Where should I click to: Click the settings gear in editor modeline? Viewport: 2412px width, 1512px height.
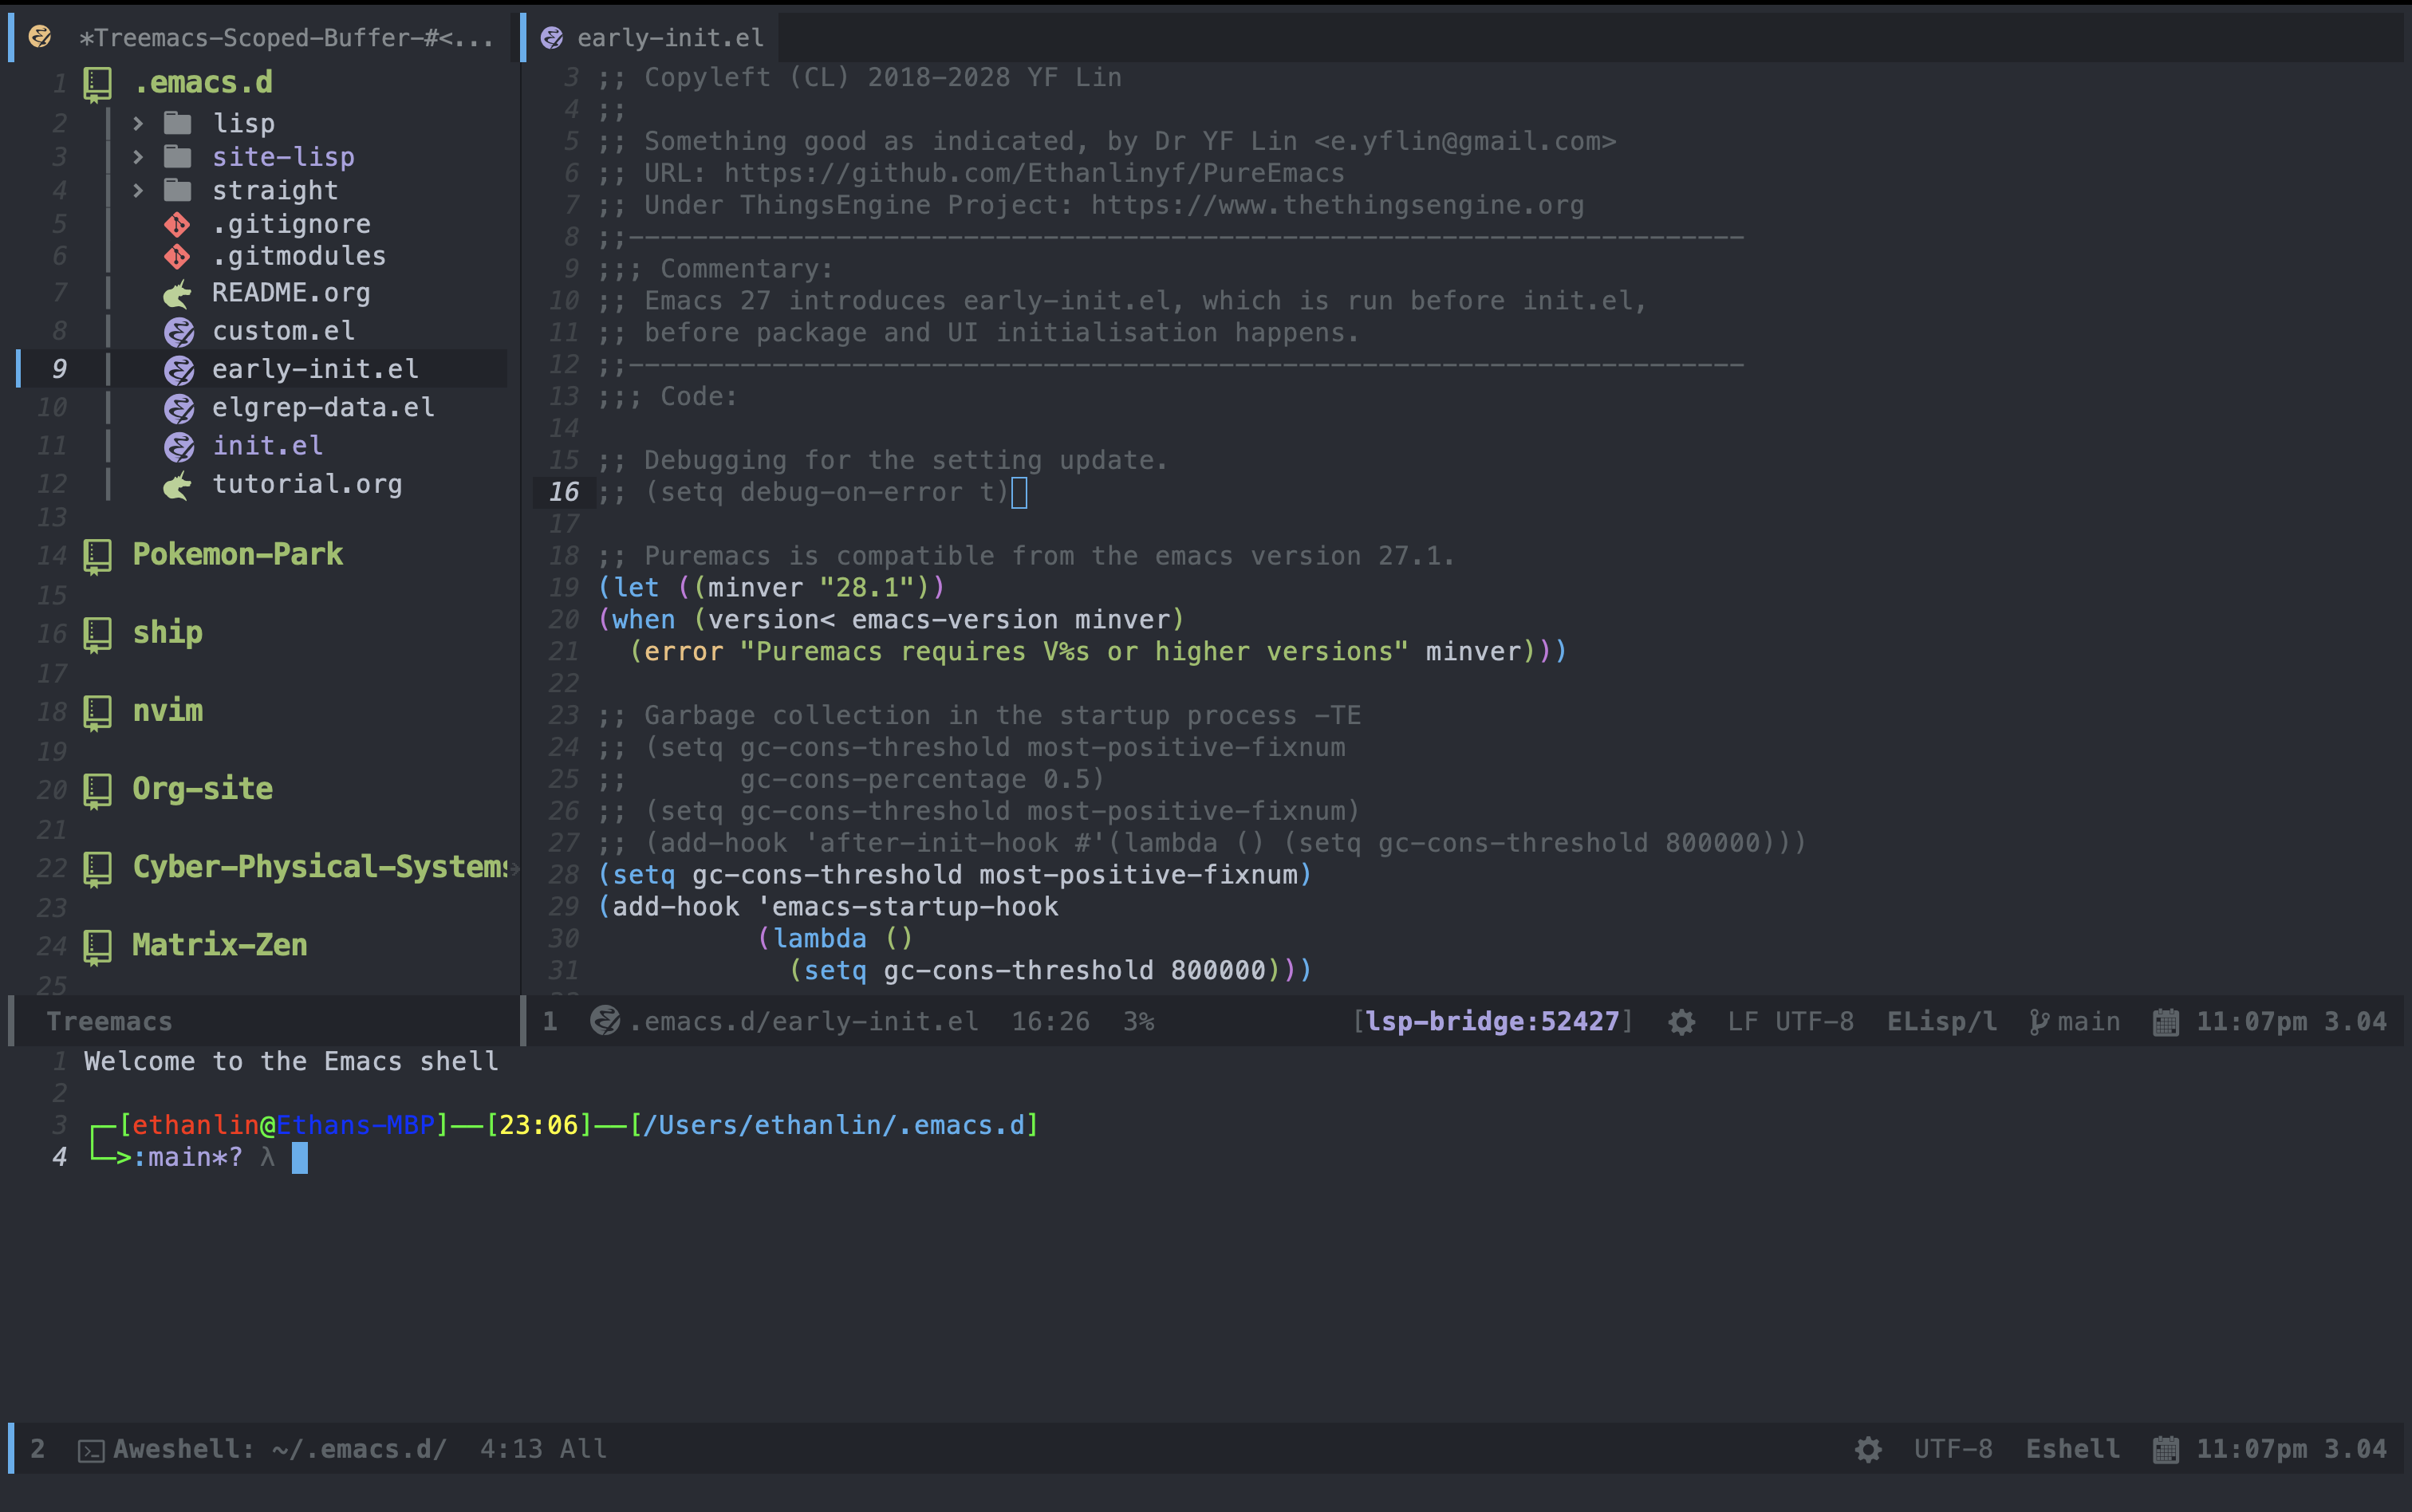pyautogui.click(x=1681, y=1022)
